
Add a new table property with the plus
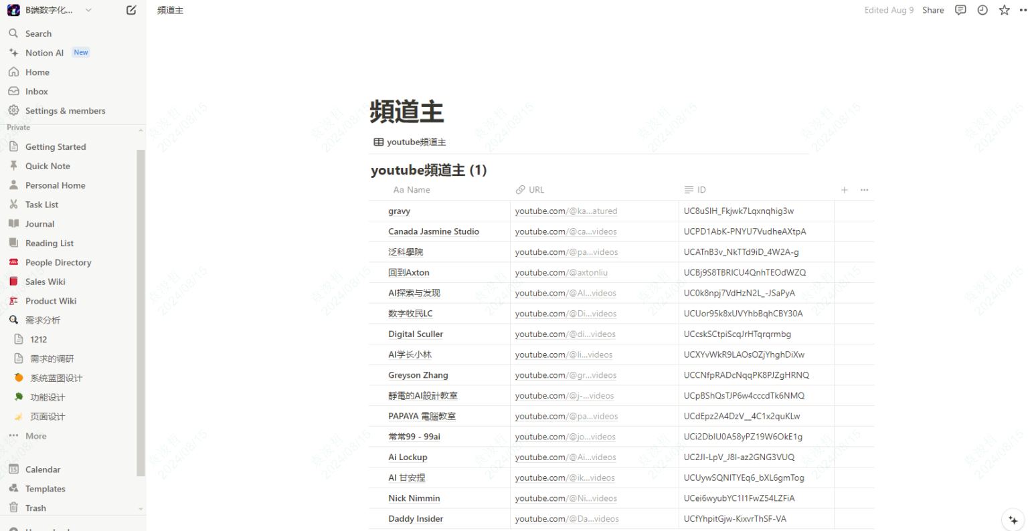(844, 190)
